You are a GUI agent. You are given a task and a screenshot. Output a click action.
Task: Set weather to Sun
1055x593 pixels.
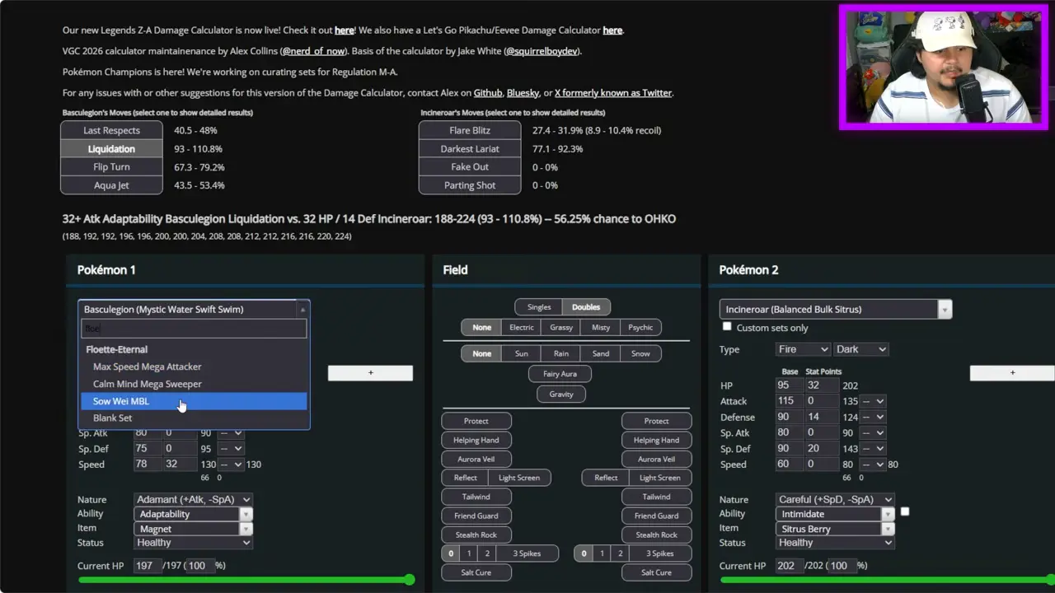pyautogui.click(x=521, y=354)
